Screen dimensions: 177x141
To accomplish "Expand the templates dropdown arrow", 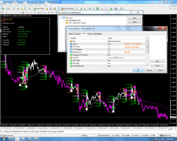I will click(123, 9).
